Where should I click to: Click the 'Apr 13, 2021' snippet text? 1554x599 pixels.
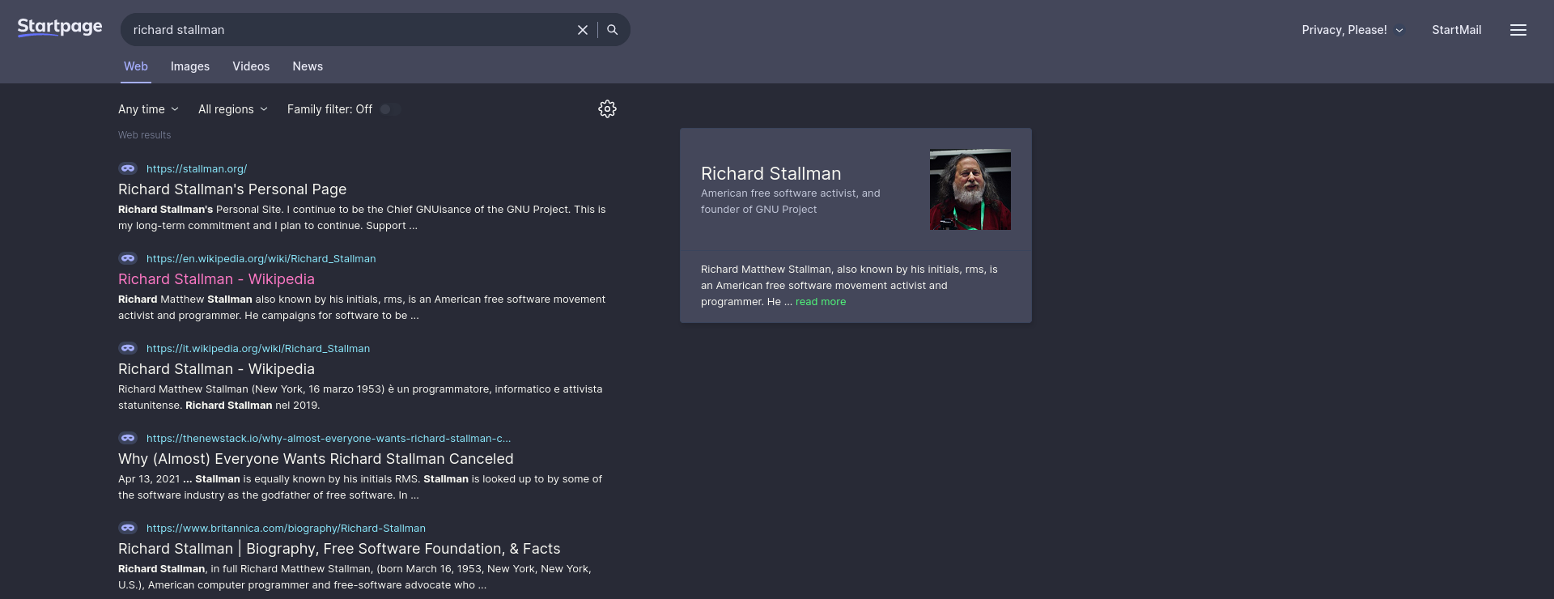[149, 479]
